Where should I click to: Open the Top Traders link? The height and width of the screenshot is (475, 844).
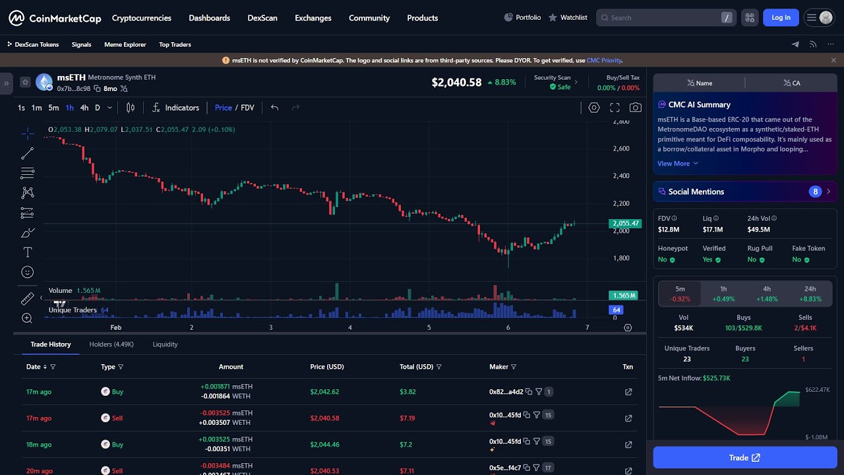pos(175,44)
